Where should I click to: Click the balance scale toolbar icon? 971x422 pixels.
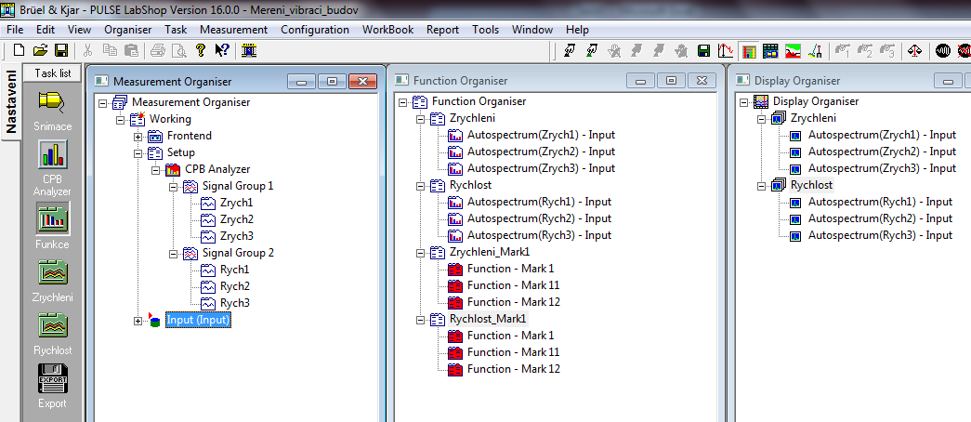[x=914, y=51]
